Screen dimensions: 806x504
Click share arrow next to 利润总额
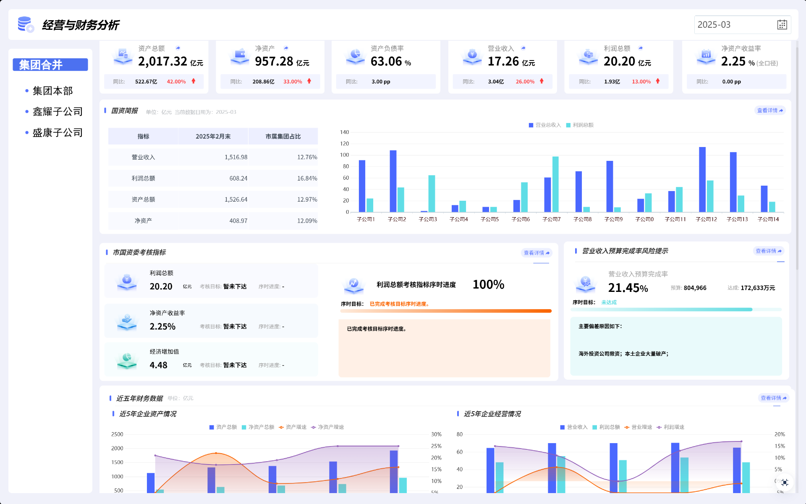pyautogui.click(x=641, y=48)
